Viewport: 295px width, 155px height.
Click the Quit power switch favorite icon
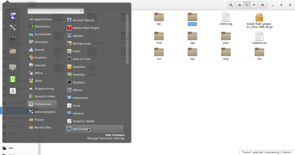[x=13, y=91]
